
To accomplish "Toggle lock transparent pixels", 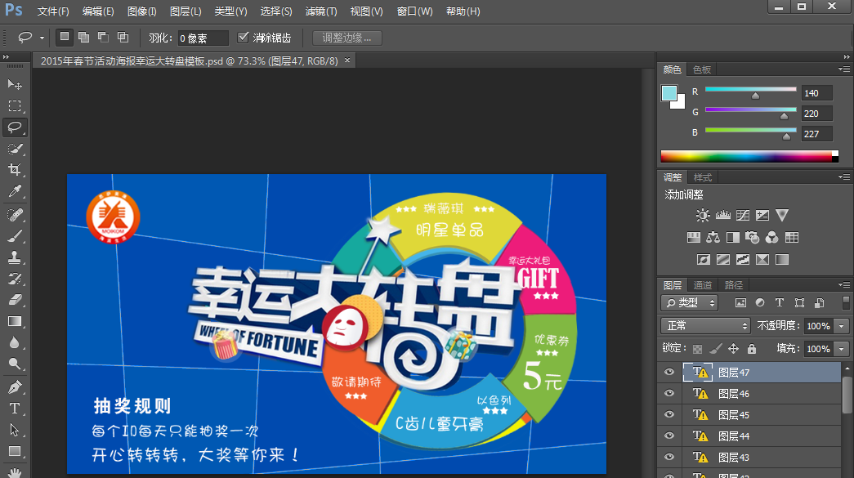I will click(697, 348).
